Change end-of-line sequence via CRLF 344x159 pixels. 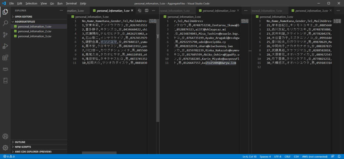(288, 156)
